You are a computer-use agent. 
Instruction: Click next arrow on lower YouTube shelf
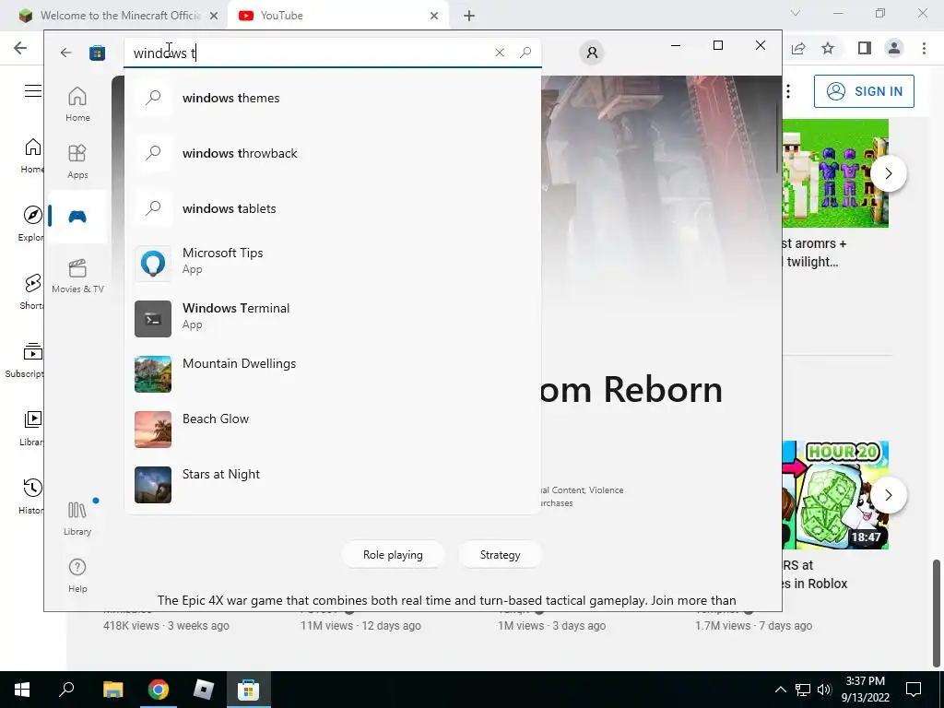[889, 495]
